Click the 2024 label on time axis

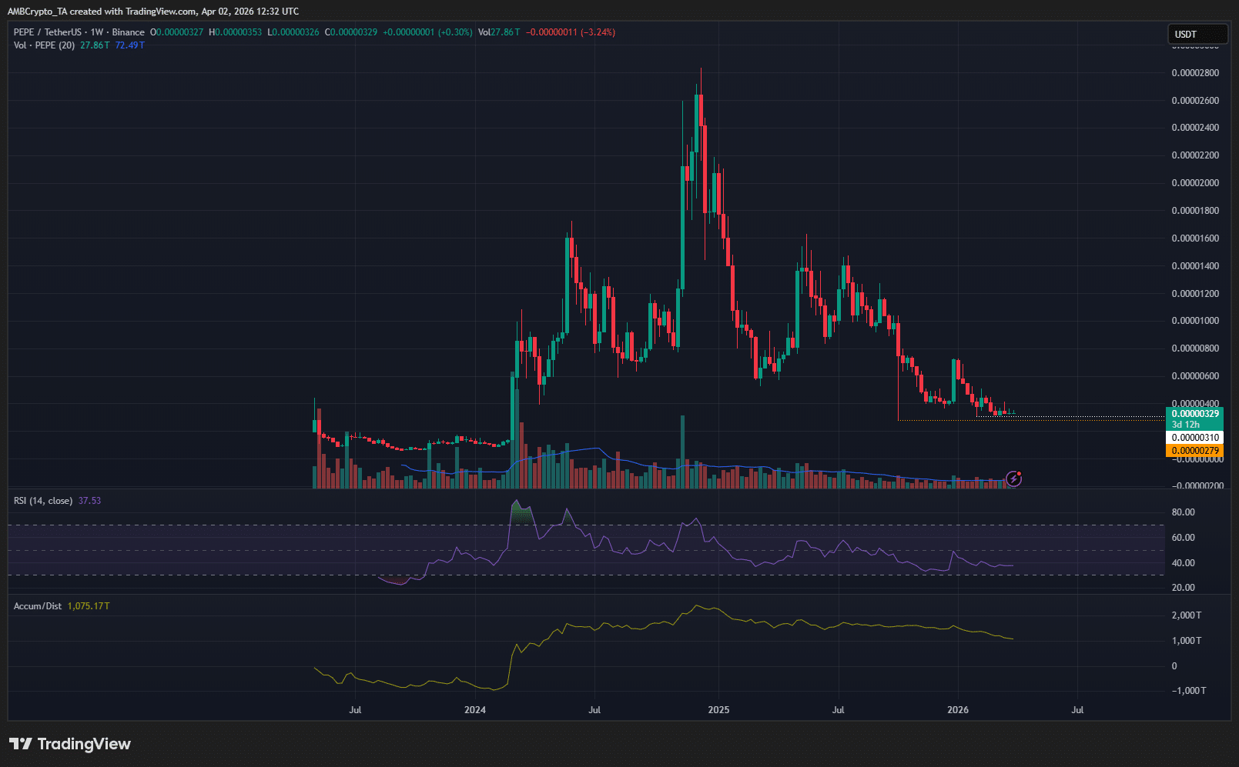pyautogui.click(x=475, y=710)
